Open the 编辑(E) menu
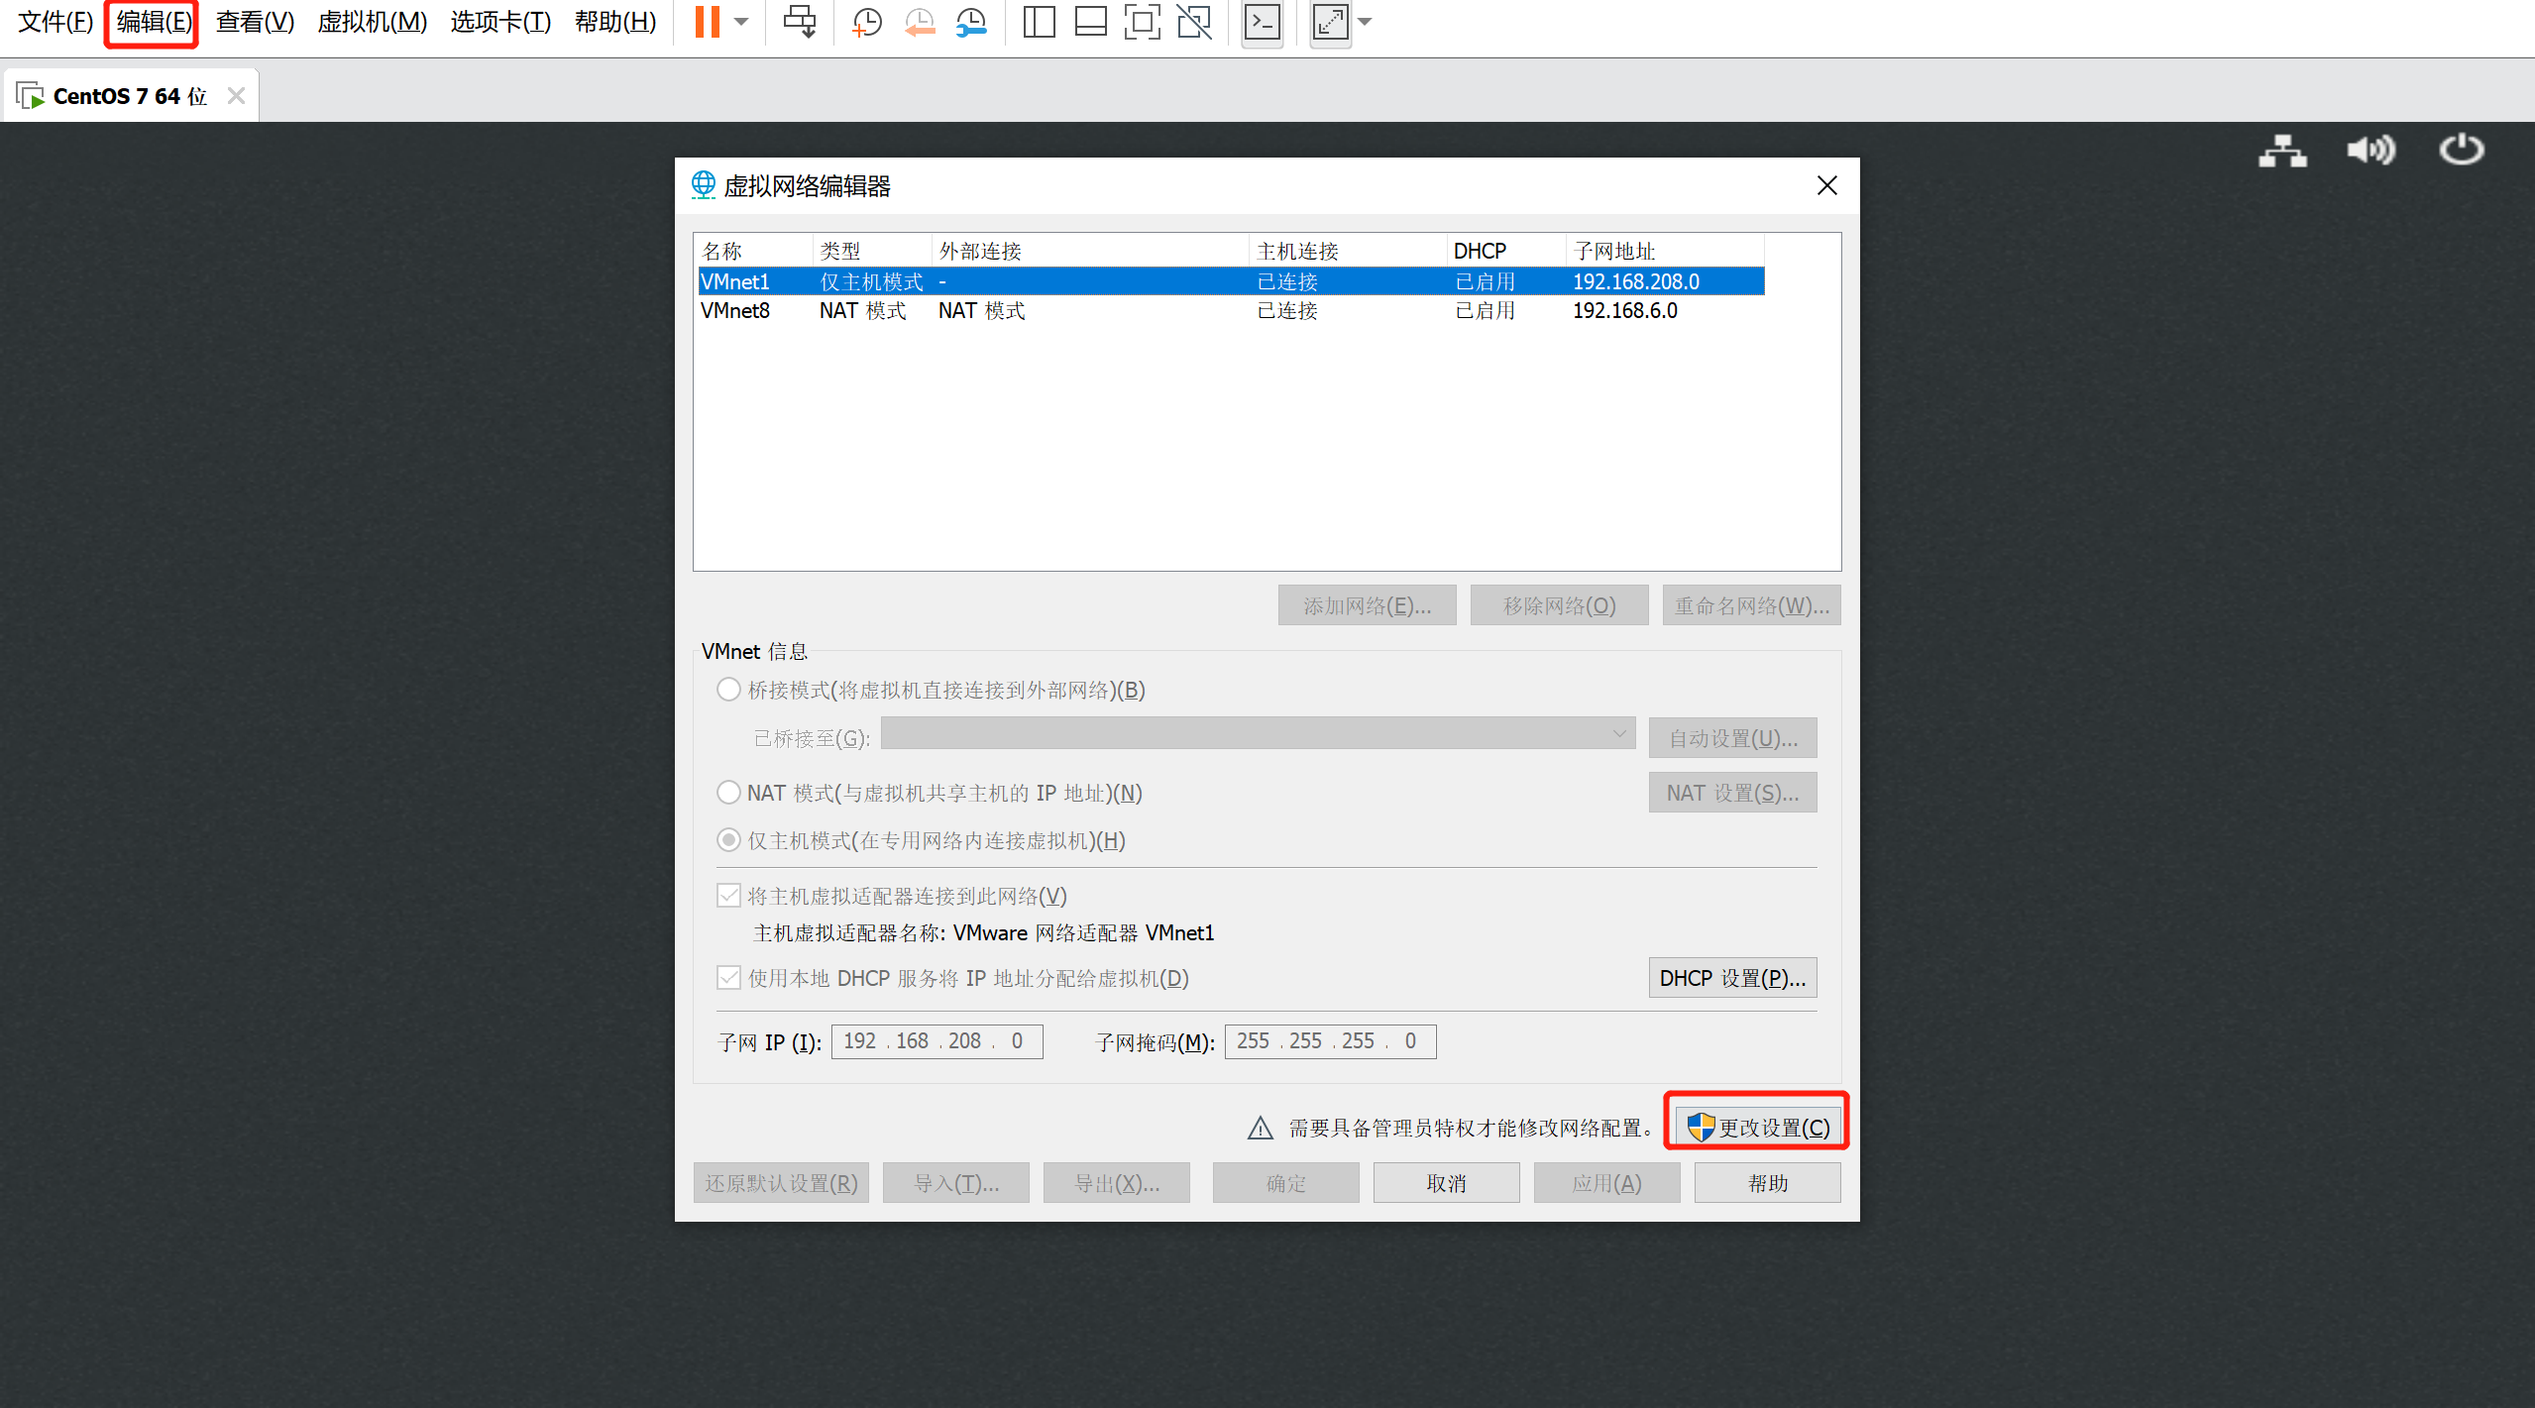The width and height of the screenshot is (2535, 1408). tap(153, 22)
